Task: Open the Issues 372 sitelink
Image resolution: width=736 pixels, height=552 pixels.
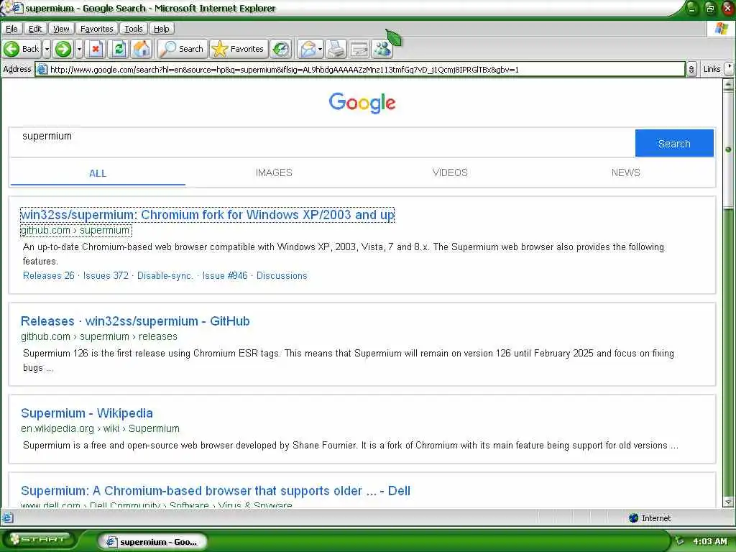Action: pos(106,275)
